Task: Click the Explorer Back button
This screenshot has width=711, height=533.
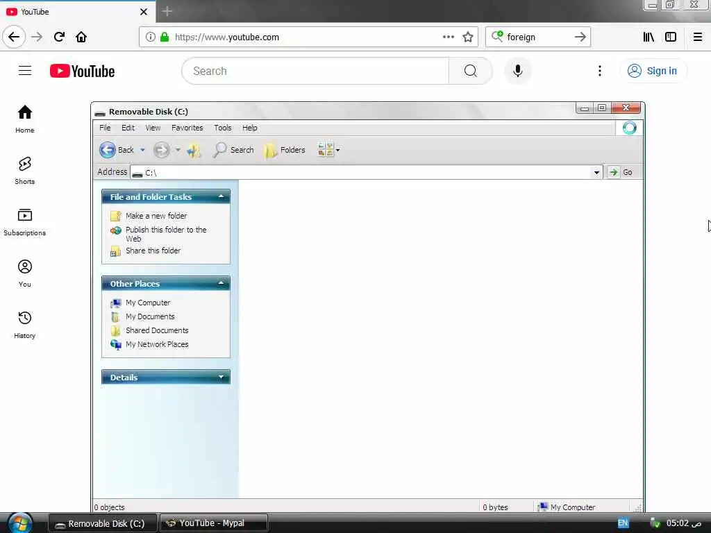Action: (117, 150)
